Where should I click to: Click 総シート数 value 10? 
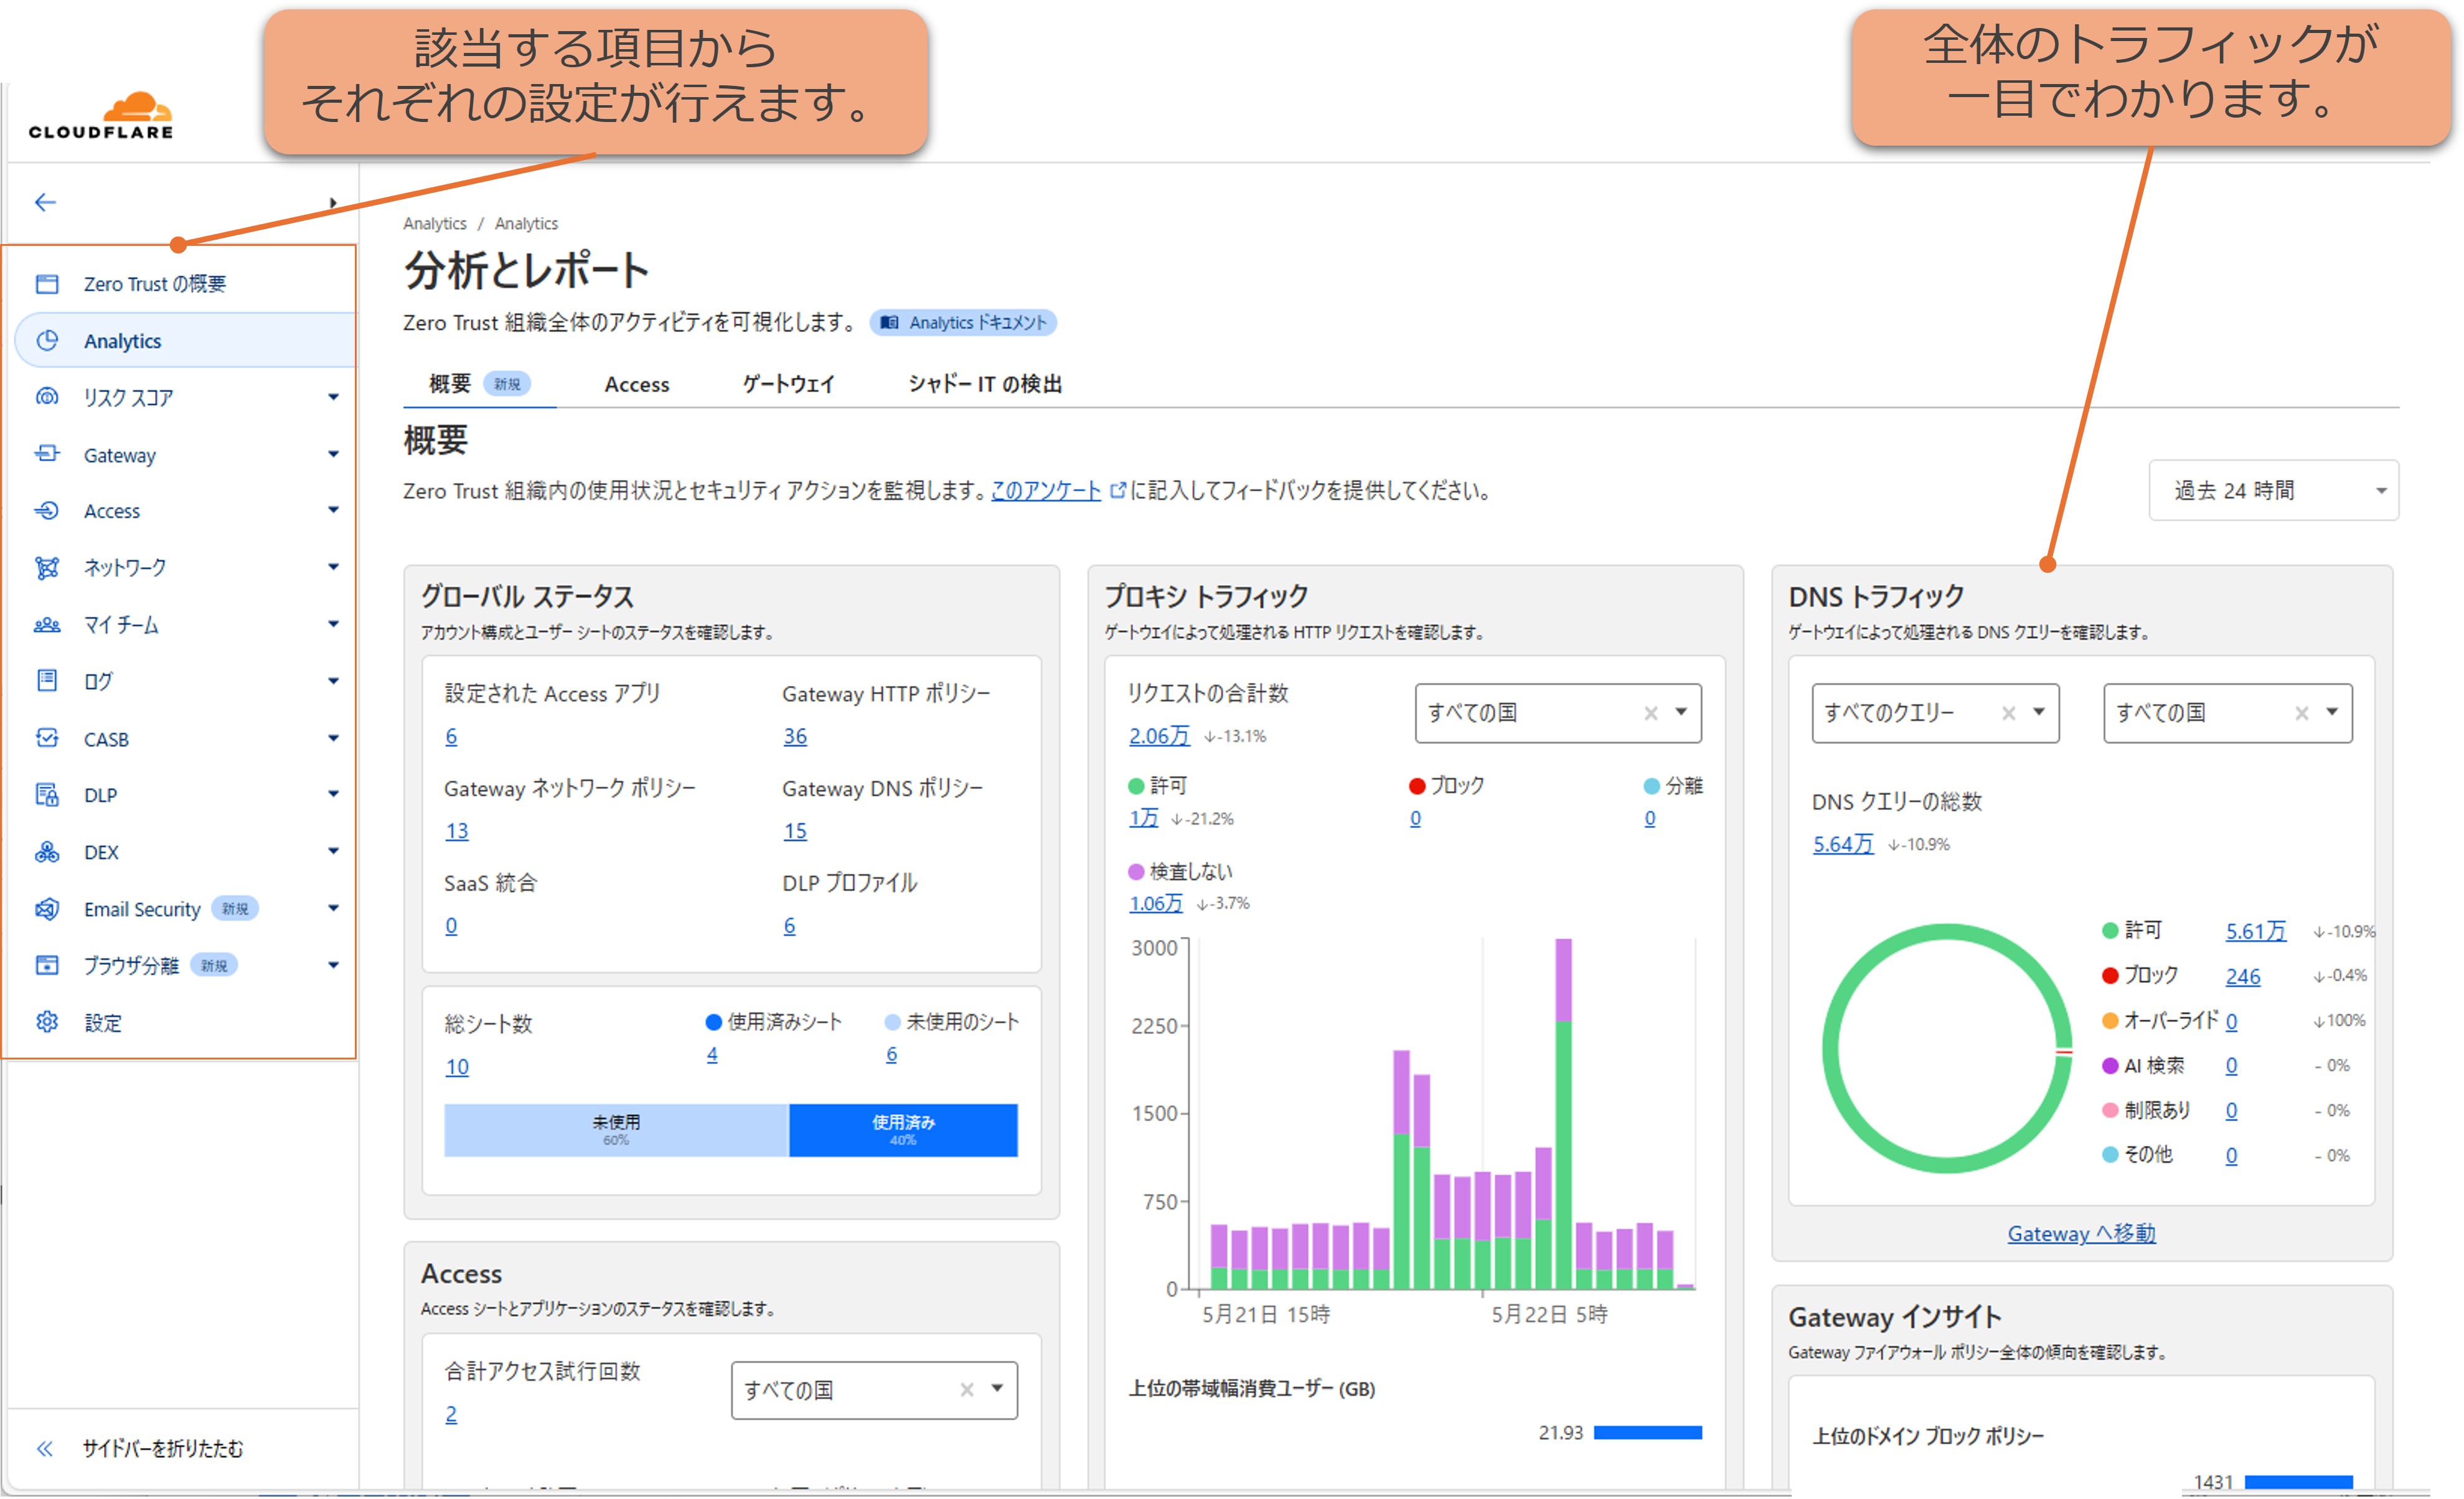[x=457, y=1068]
